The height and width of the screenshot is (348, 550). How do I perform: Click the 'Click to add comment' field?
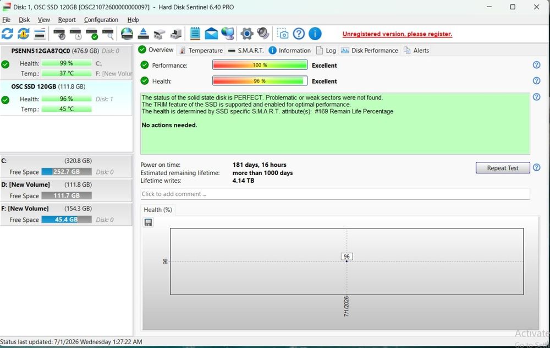(335, 194)
